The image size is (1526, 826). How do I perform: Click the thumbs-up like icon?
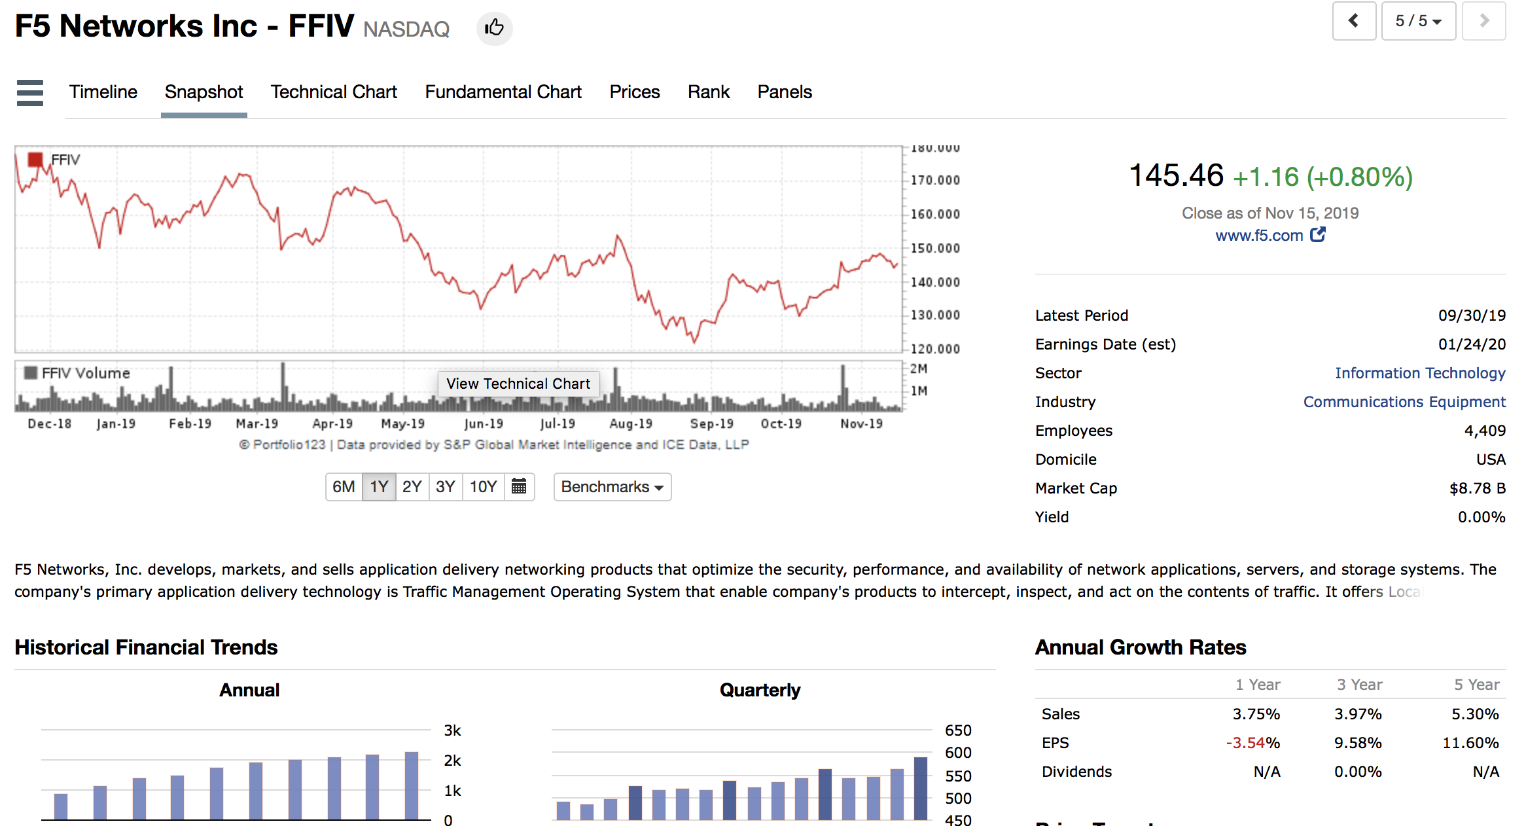click(494, 28)
